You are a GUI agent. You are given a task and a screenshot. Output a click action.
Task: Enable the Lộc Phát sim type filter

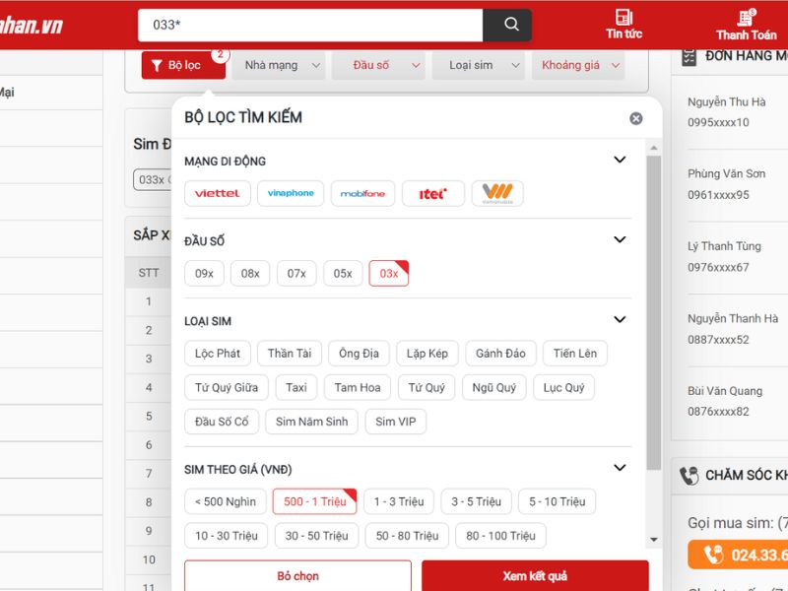coord(218,354)
